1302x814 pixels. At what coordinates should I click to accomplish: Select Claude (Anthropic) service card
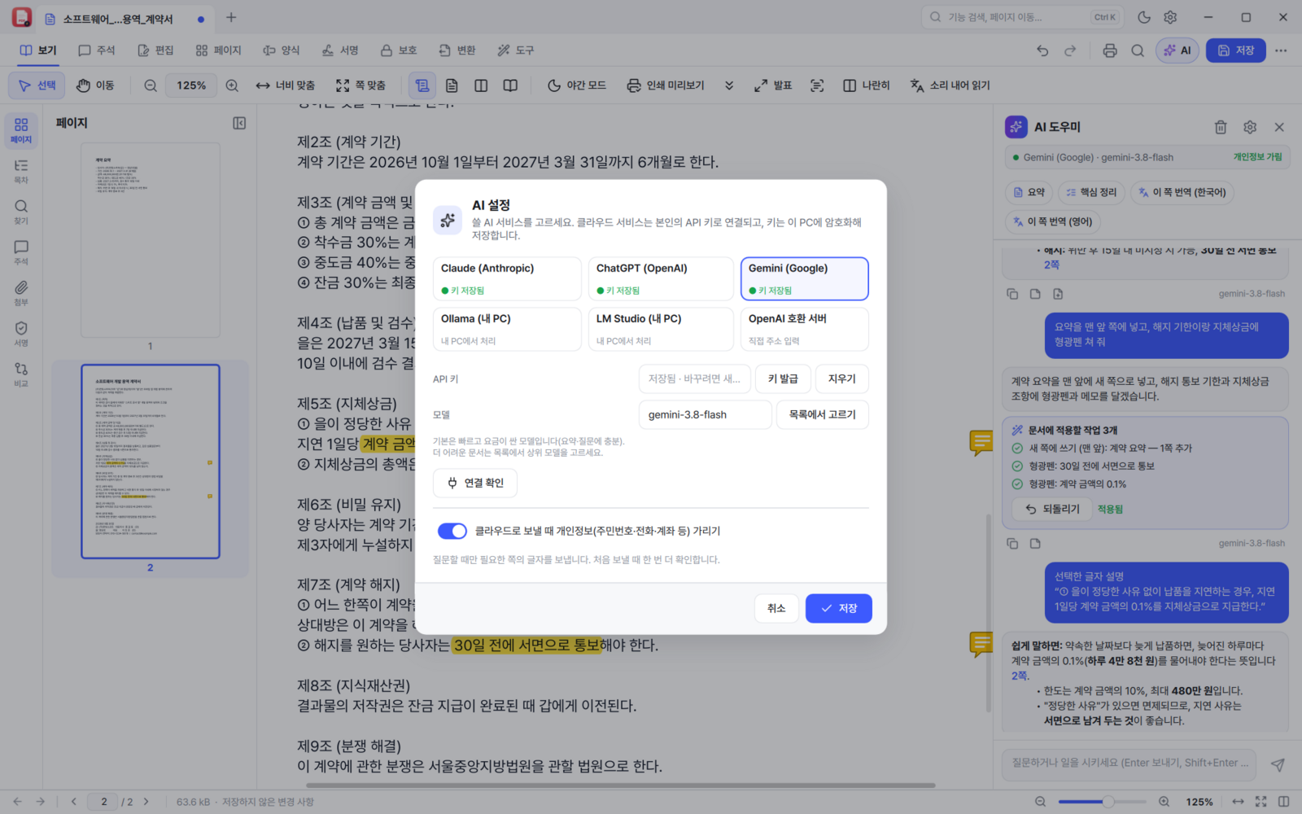pyautogui.click(x=507, y=278)
